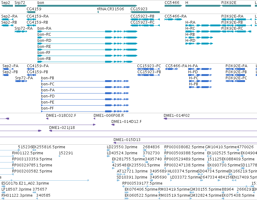Click the H-RB transcript label

pyautogui.click(x=190, y=34)
